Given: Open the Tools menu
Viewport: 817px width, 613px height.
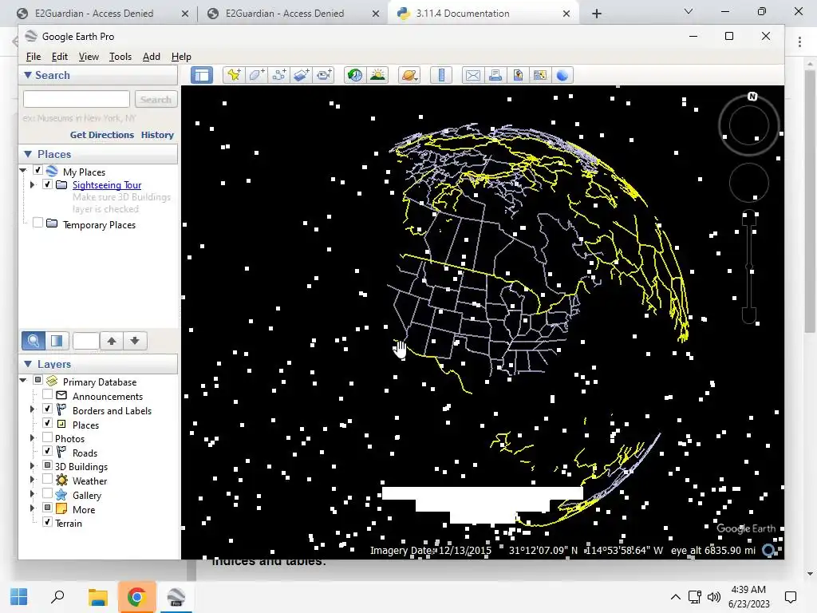Looking at the screenshot, I should pos(120,57).
